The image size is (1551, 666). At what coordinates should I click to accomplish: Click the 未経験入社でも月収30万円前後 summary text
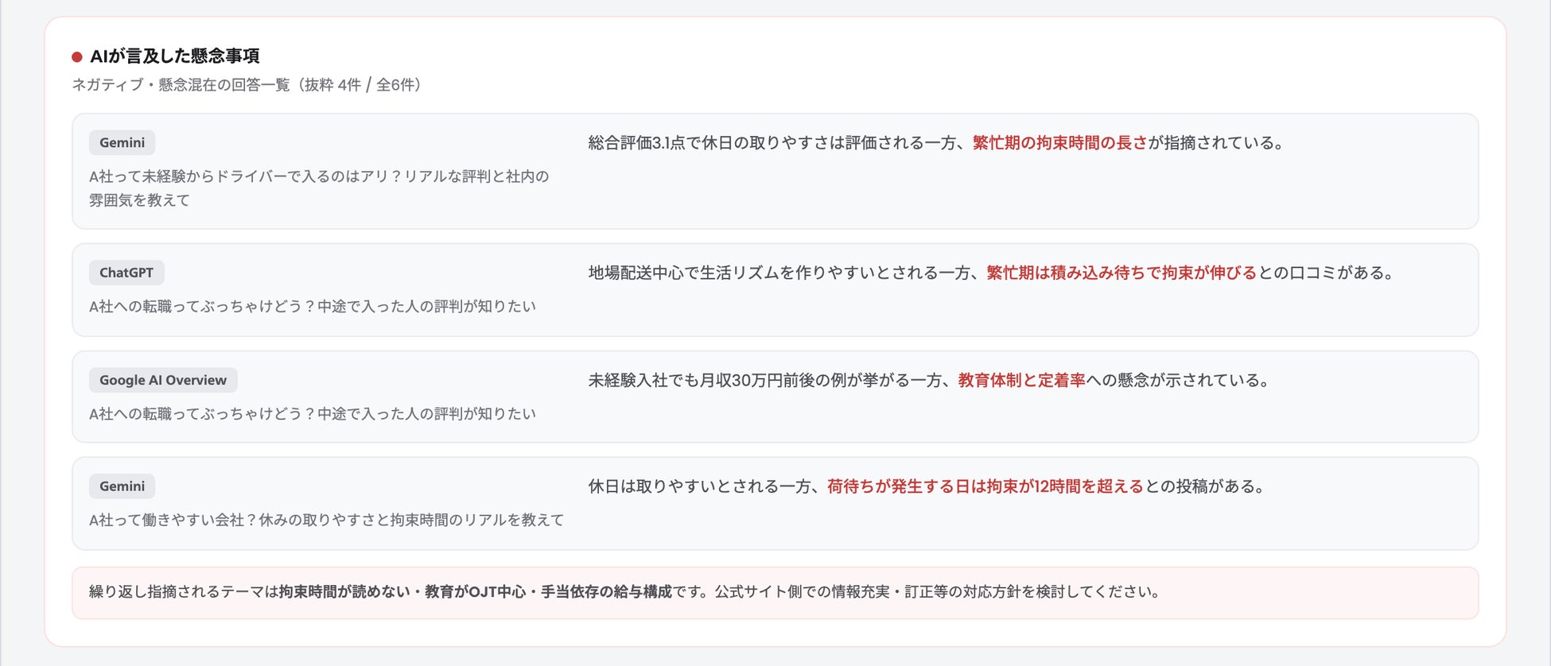[x=929, y=380]
